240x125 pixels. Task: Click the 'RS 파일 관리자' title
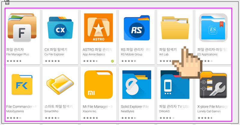(x=132, y=50)
